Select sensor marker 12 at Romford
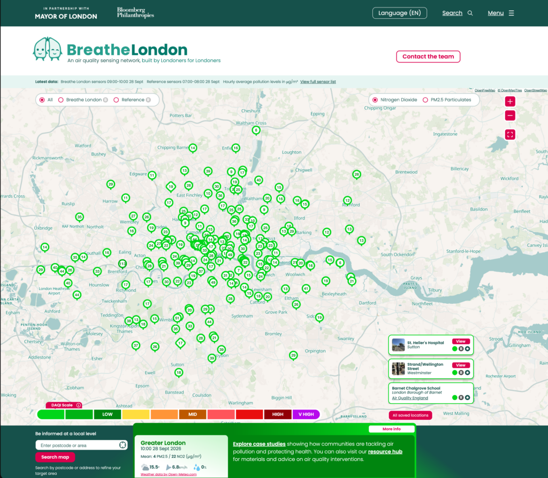 [347, 201]
